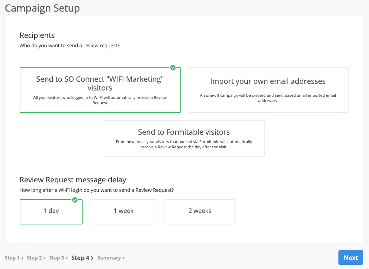Click chevron arrow after Step 1
This screenshot has width=369, height=269.
[x=22, y=258]
